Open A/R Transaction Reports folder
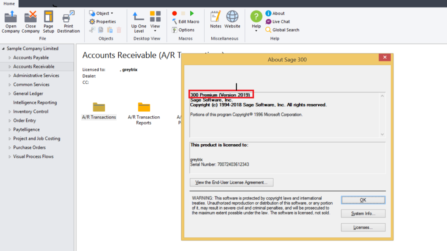447x251 pixels. pyautogui.click(x=144, y=114)
